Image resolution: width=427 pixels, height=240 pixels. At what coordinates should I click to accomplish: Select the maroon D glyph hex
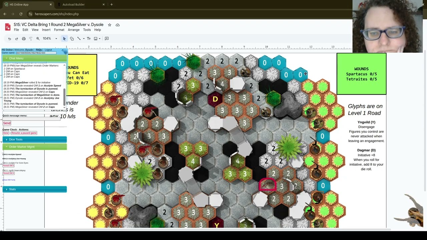215,99
